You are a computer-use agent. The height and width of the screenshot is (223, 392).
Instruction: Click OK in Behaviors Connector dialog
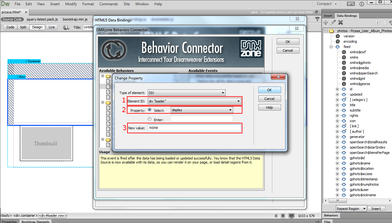288,41
